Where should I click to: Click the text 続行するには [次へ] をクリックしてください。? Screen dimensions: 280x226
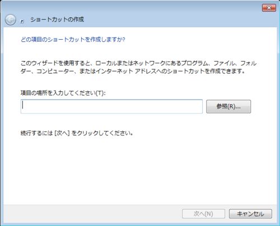point(77,133)
